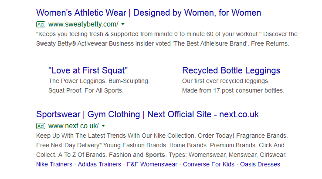Click the www.next.co.uk green URL
322x179 pixels.
pos(74,126)
